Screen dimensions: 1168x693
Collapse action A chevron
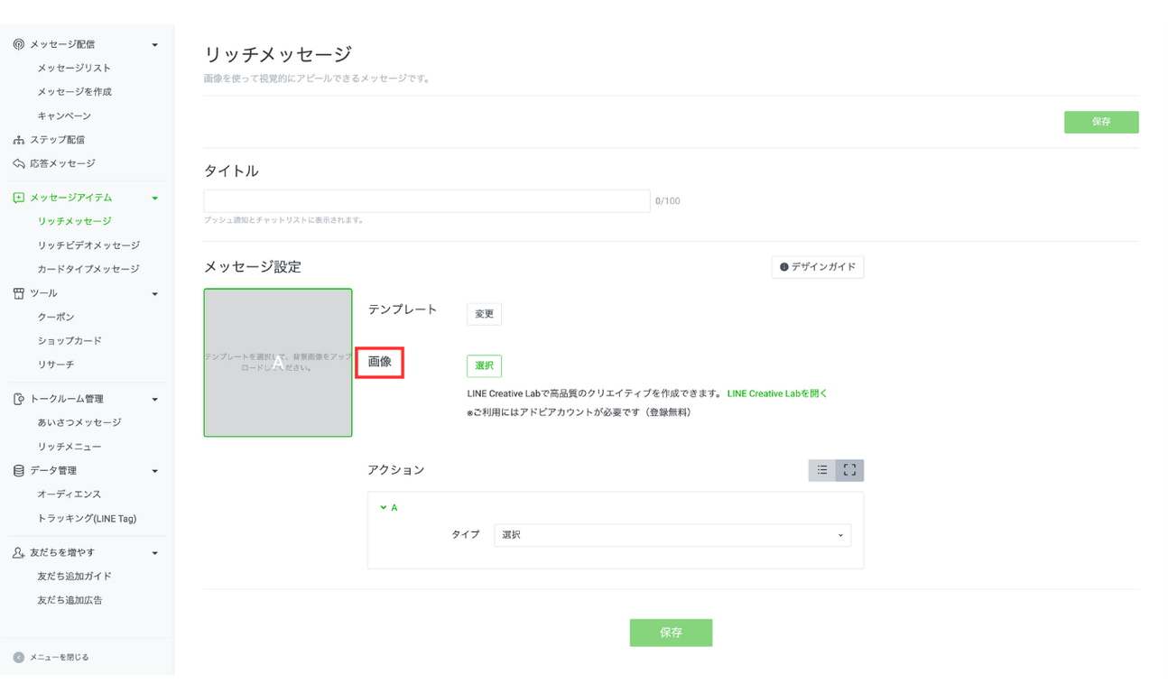point(384,508)
